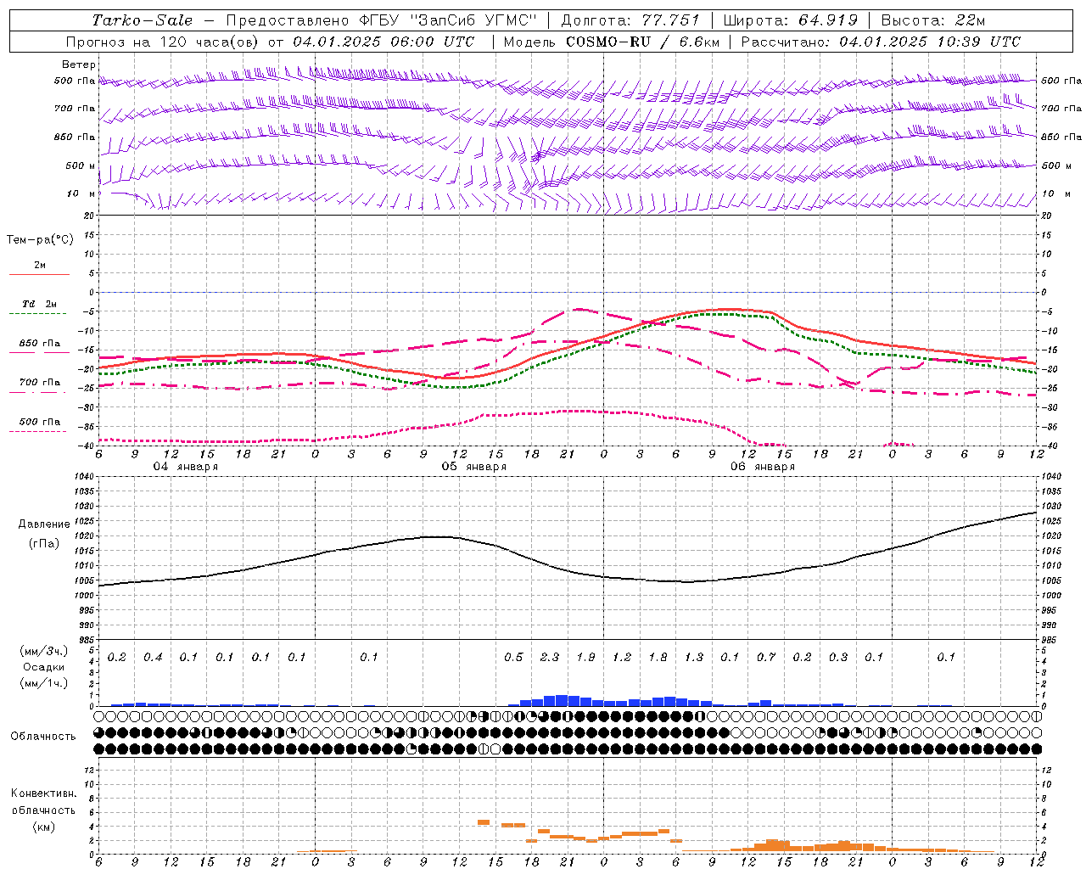Viewport: 1086px width, 869px height.
Task: Click the 0.3 precipitation value
Action: click(838, 657)
